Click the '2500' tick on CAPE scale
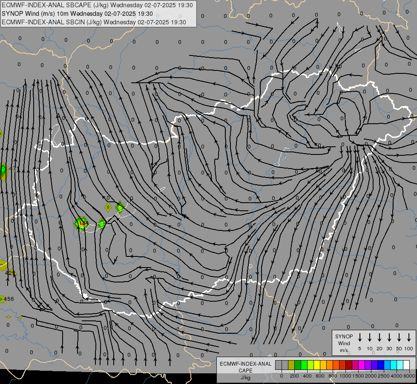 click(384, 376)
